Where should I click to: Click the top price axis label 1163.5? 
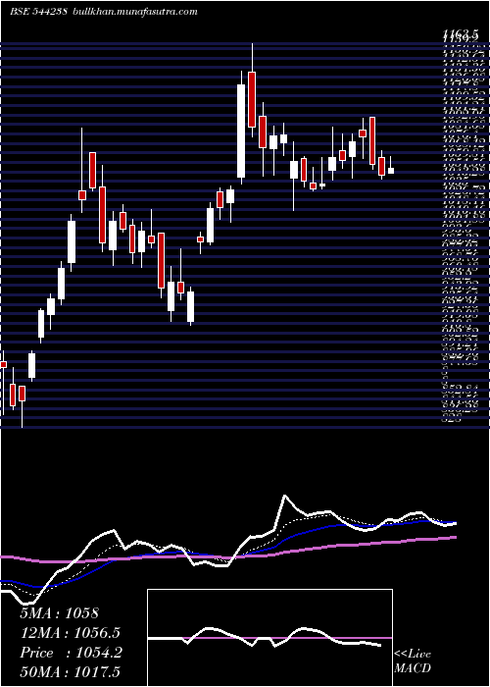click(x=459, y=32)
